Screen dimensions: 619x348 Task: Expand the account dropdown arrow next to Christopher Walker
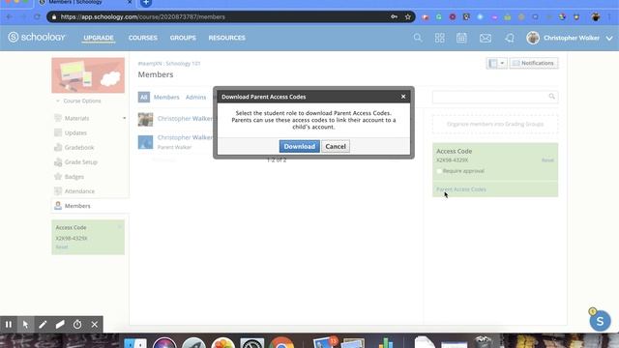609,39
